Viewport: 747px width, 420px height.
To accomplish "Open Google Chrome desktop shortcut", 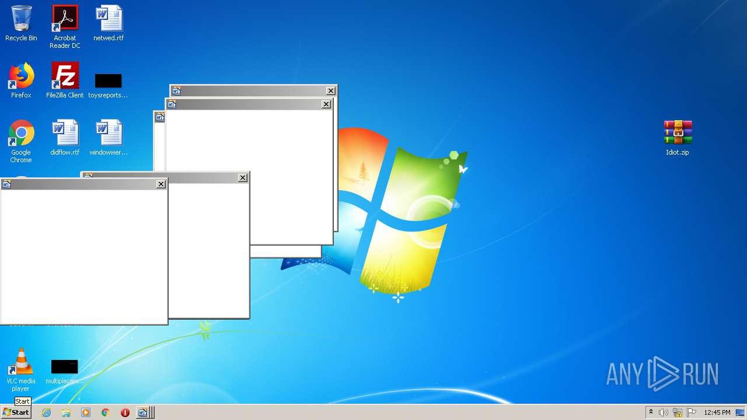I will [21, 141].
